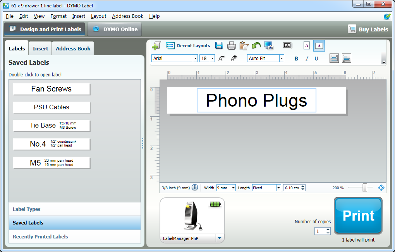Click the green battery status icon
The image size is (395, 252).
(x=215, y=204)
